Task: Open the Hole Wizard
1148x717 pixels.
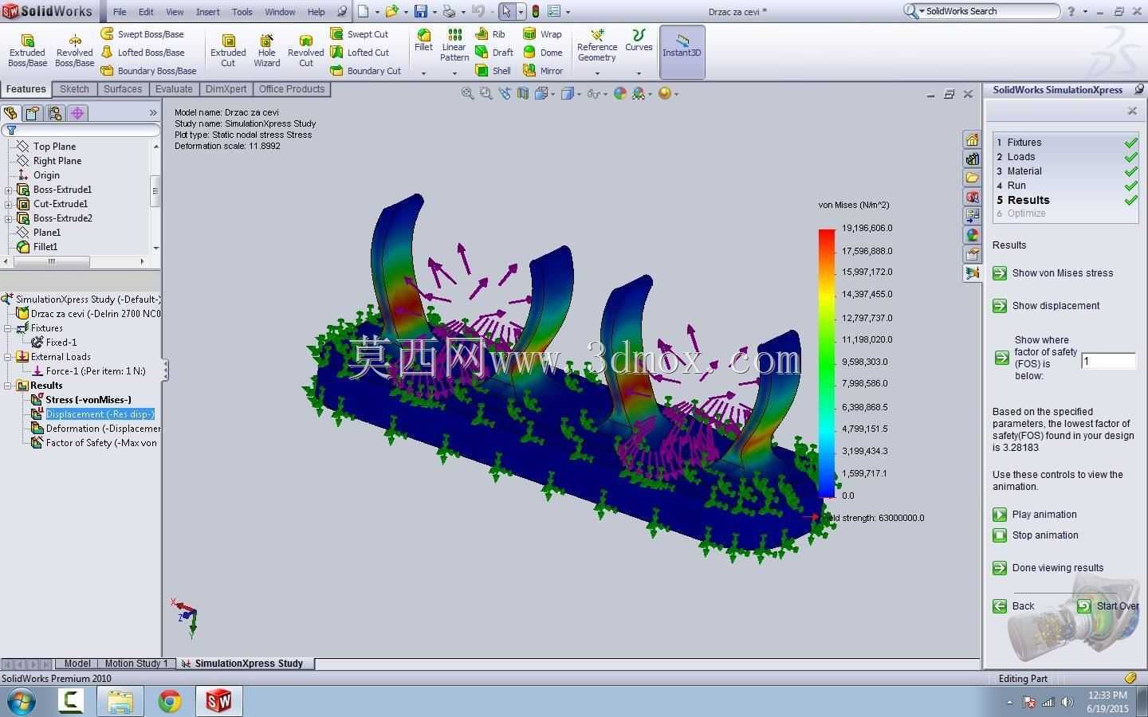Action: [x=267, y=51]
